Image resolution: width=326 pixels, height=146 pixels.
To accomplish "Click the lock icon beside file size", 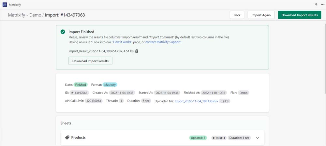I will pos(137,51).
